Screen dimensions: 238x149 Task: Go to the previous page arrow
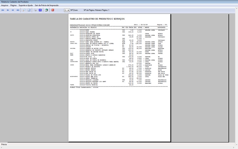(x=8, y=10)
